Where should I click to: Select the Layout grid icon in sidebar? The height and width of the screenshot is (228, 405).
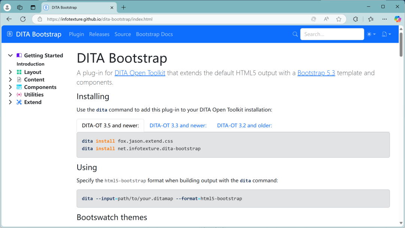(x=18, y=72)
